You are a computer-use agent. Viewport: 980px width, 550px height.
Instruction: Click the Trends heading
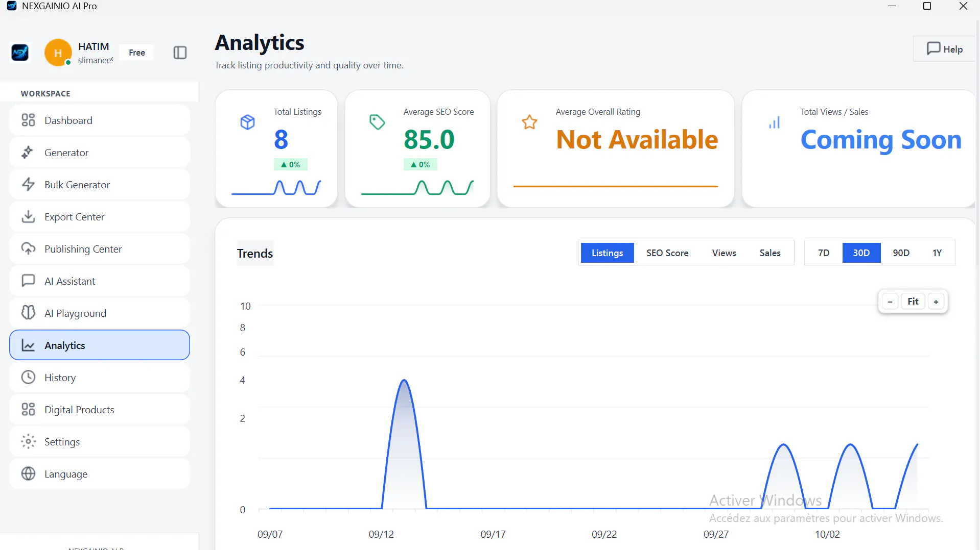(255, 253)
